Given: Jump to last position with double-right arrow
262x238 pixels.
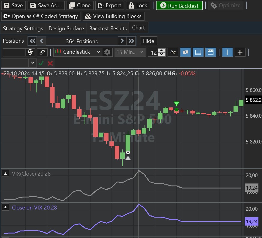Looking at the screenshot, I should pos(131,41).
